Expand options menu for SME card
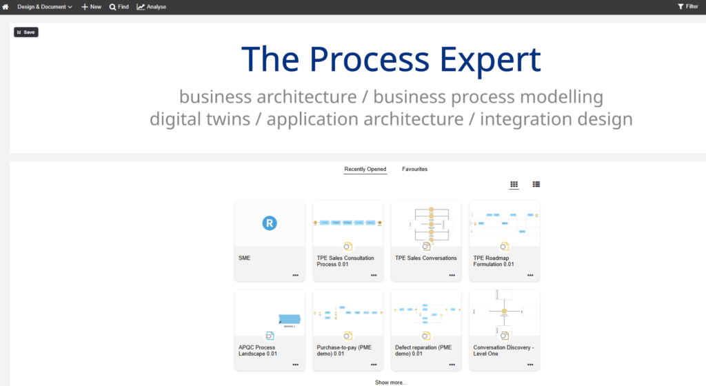The image size is (706, 386). pyautogui.click(x=295, y=275)
